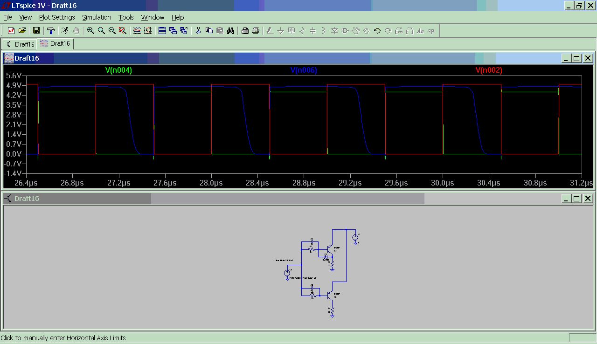The width and height of the screenshot is (597, 344).
Task: Click the Zoom In magnifier icon
Action: 90,31
